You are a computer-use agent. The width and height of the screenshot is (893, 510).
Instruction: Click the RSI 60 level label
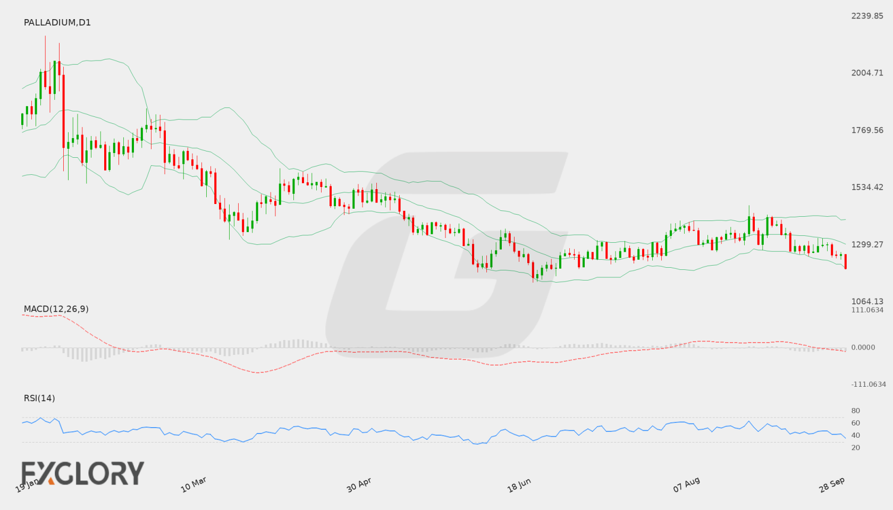tap(856, 423)
